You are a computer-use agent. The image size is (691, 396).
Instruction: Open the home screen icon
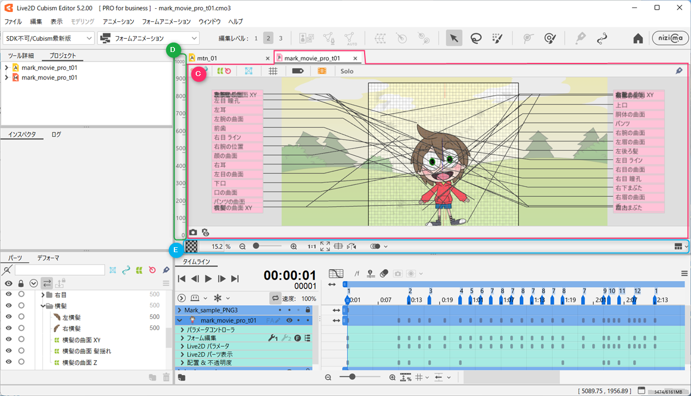pos(637,38)
